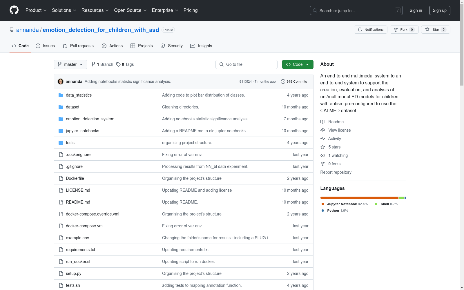Image resolution: width=464 pixels, height=290 pixels.
Task: Open the docker-compose.yml file
Action: [x=85, y=226]
